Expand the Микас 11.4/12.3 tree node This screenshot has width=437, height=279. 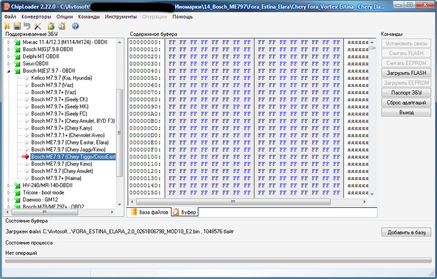point(8,42)
